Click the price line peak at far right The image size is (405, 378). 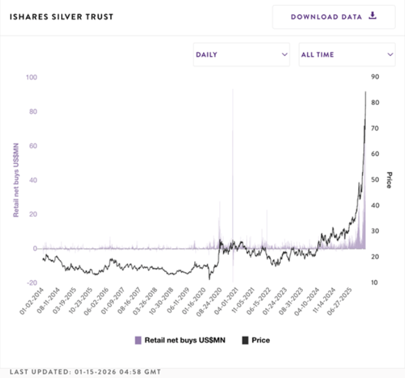pos(366,93)
